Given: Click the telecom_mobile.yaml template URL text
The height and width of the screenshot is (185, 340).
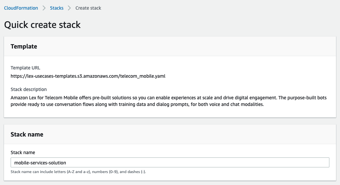Looking at the screenshot, I should coord(88,76).
